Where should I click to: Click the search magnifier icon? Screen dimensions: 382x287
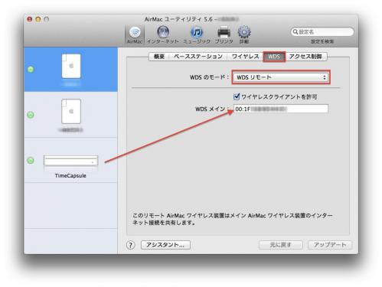pos(295,31)
